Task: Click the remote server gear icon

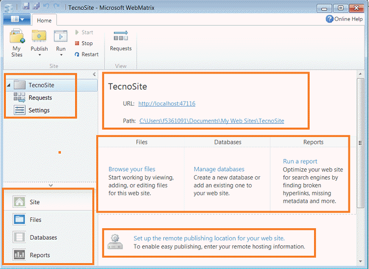Action: [115, 242]
